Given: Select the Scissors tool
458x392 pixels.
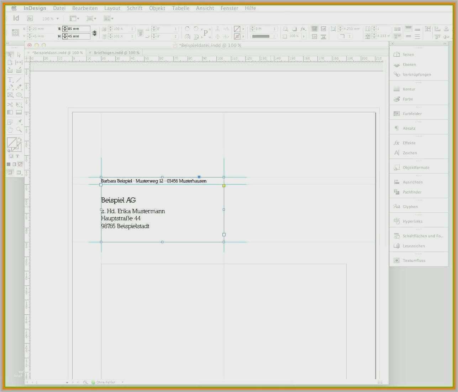Looking at the screenshot, I should (x=10, y=104).
